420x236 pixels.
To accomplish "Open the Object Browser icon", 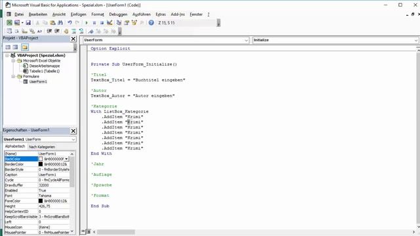I will (x=134, y=23).
